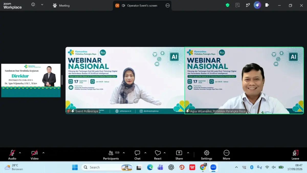Open meeting information icon
307x173 pixels.
[33, 5]
